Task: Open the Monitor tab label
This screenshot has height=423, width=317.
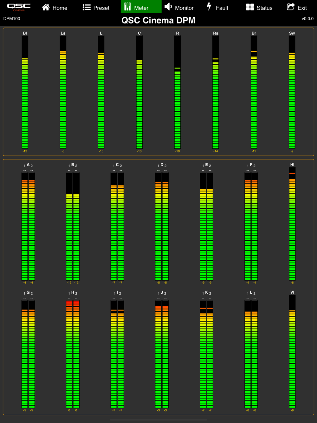Action: pos(184,8)
